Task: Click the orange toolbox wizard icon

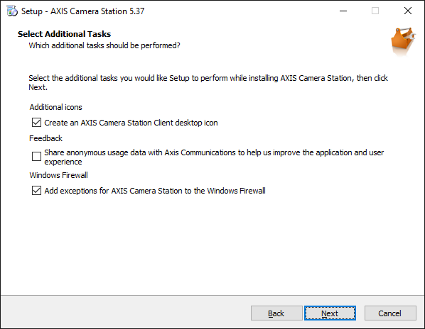Action: pyautogui.click(x=403, y=40)
